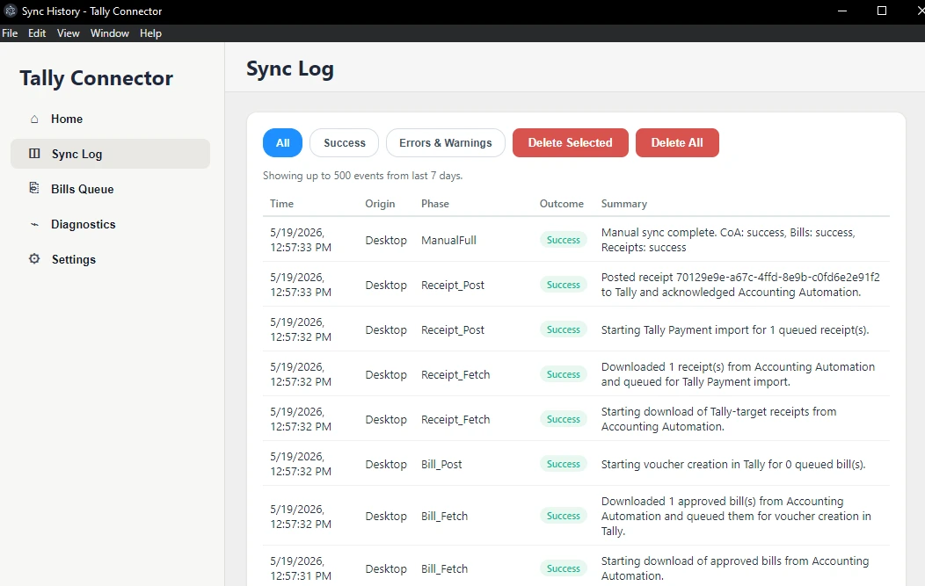Screen dimensions: 925x586
Task: Click Desktop origin in the Bill_Post row
Action: [x=386, y=464]
